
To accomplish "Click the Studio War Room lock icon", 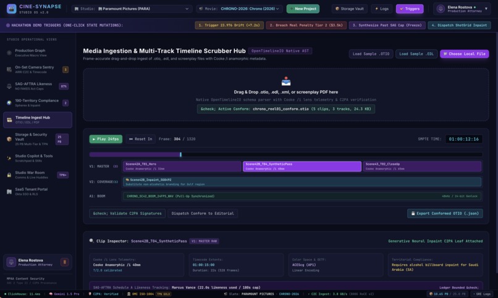I will [x=9, y=175].
